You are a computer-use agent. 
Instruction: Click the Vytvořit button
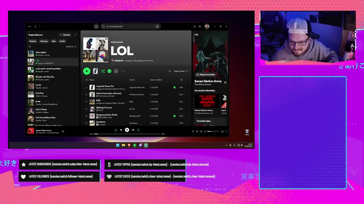(x=65, y=35)
